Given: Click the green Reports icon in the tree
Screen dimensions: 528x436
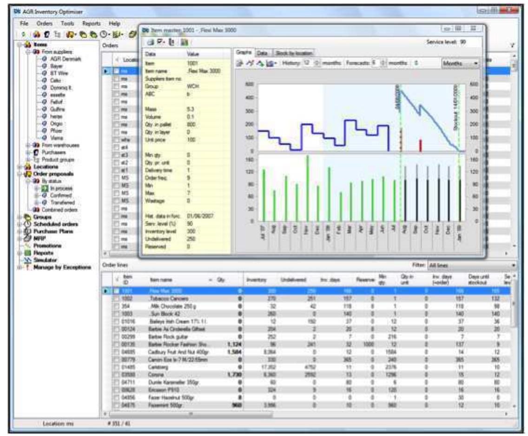Looking at the screenshot, I should 28,253.
